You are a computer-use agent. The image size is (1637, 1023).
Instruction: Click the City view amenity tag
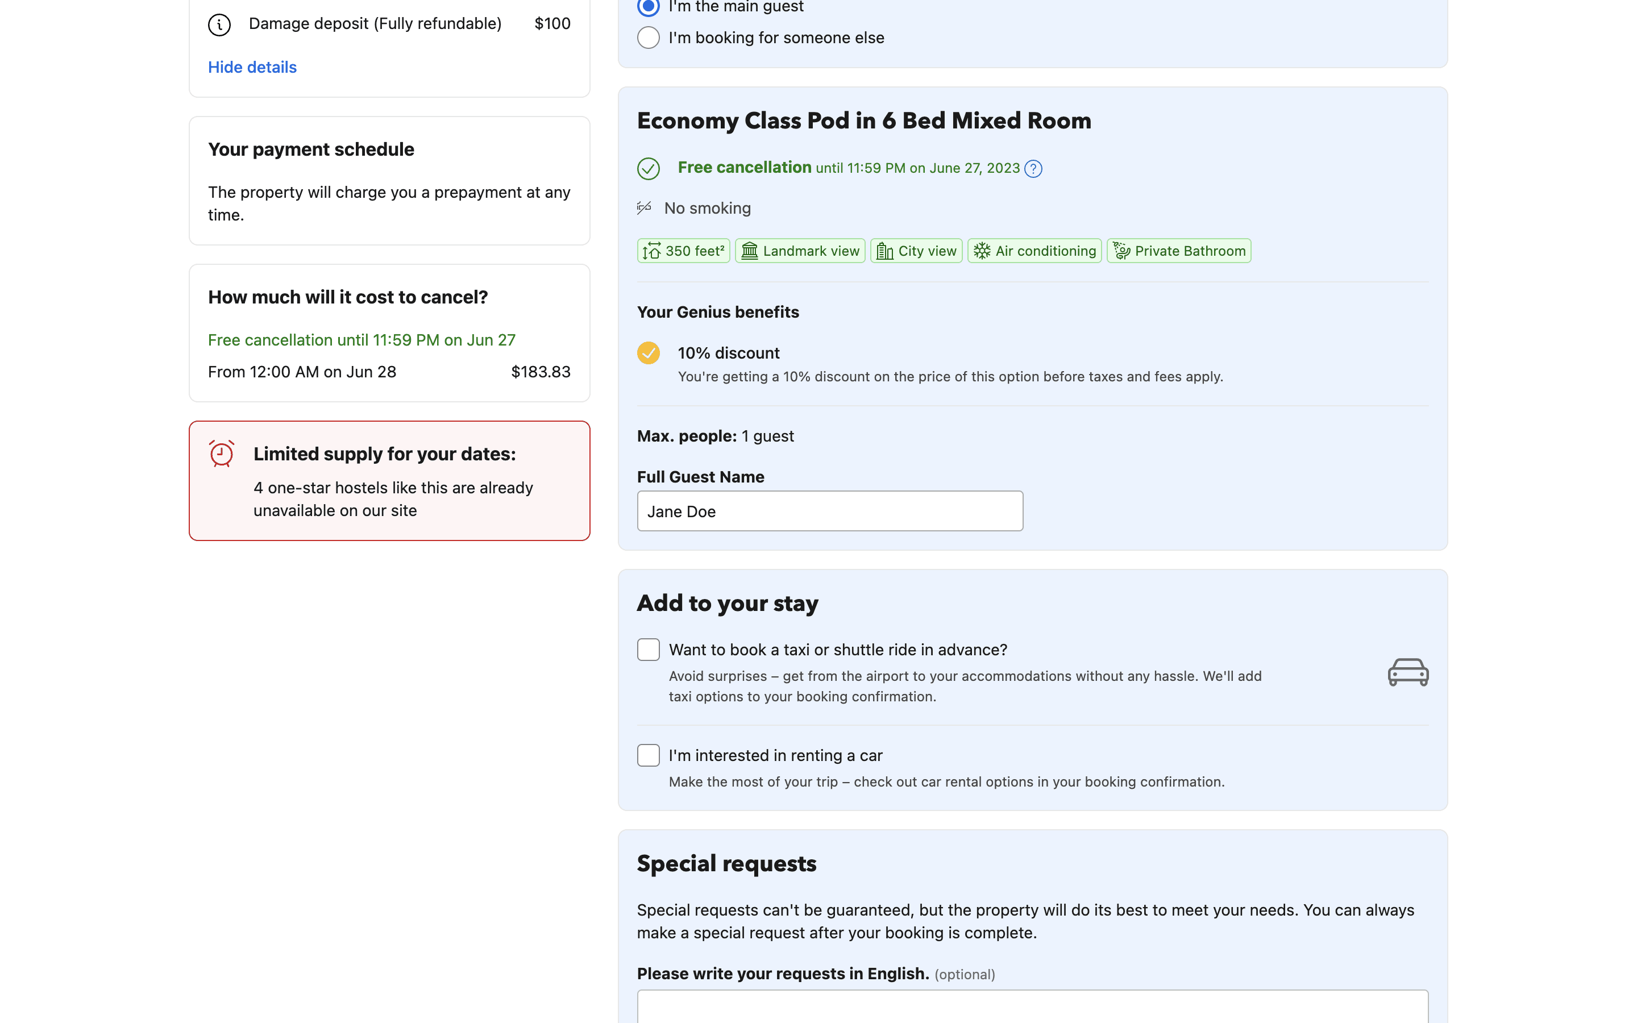(916, 251)
